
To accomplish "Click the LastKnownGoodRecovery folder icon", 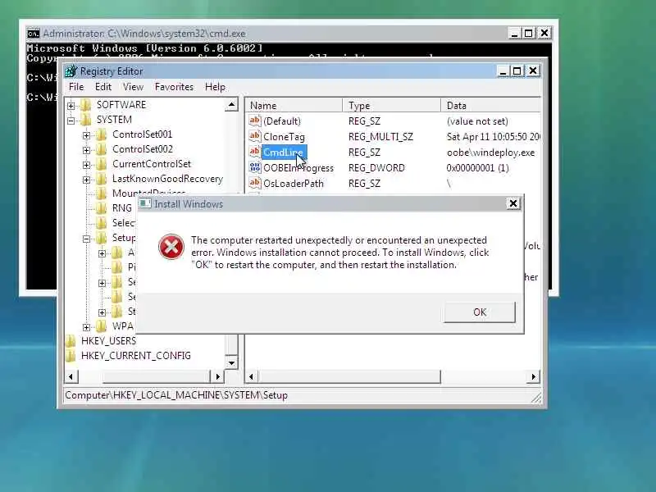I will 101,179.
